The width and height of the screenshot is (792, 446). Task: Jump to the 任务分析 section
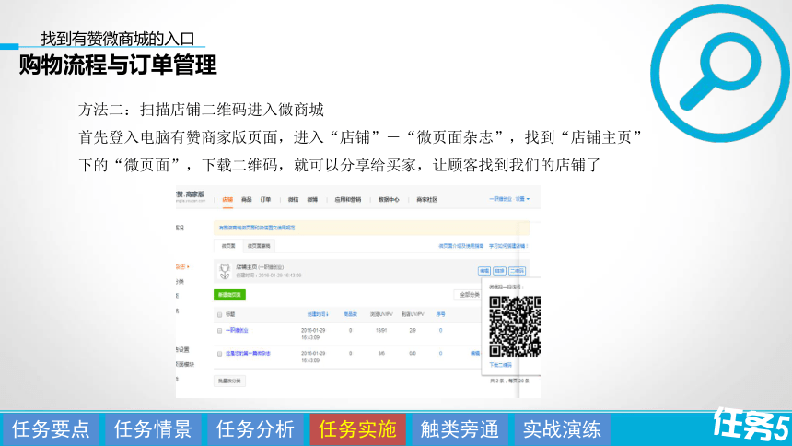coord(255,429)
